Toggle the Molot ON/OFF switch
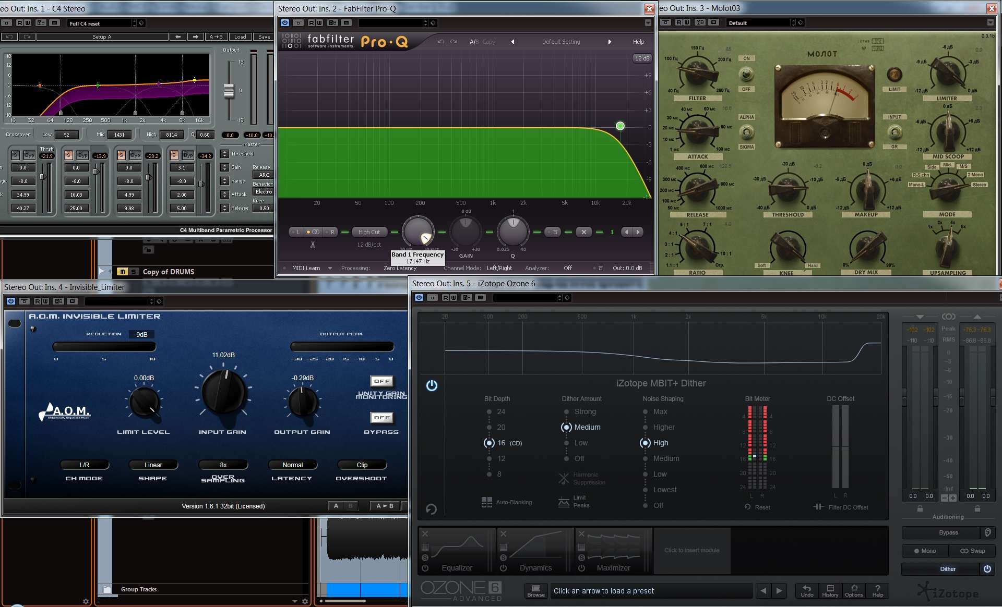 747,74
